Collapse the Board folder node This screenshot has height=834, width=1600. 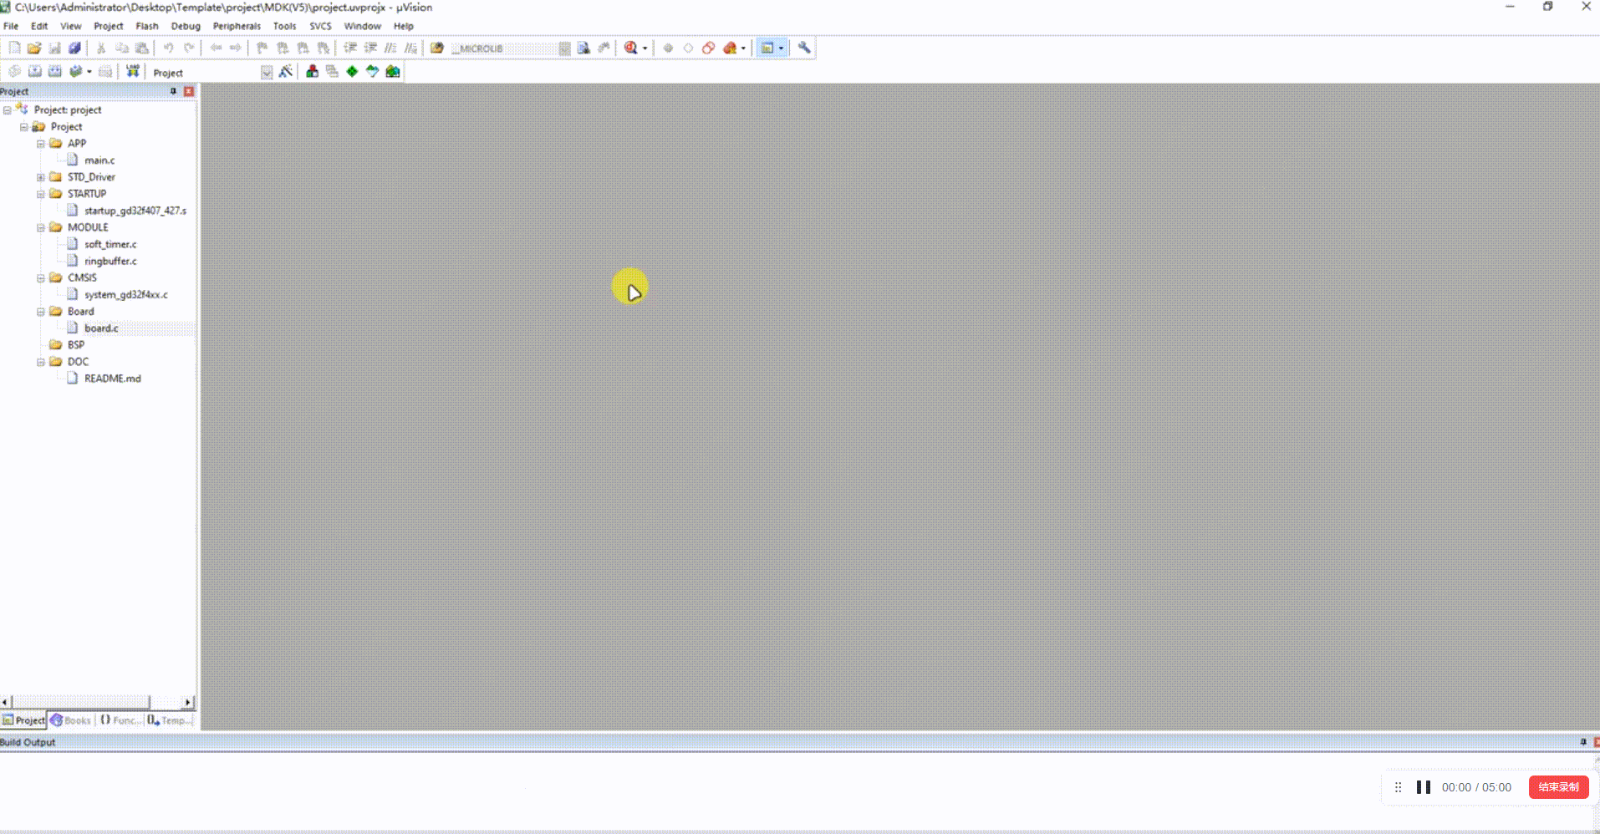click(40, 312)
